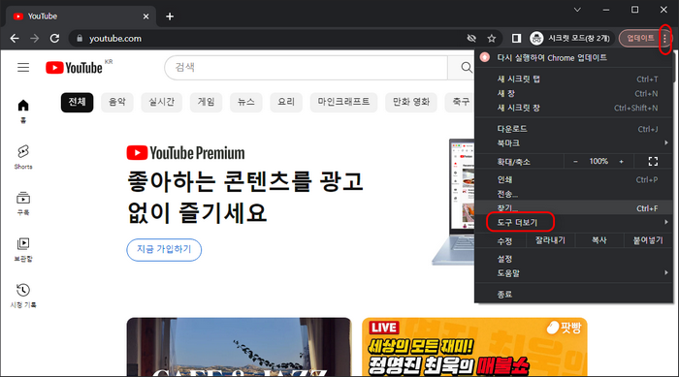Select the 마인크래프트 category chip
Image resolution: width=679 pixels, height=377 pixels.
click(x=343, y=102)
